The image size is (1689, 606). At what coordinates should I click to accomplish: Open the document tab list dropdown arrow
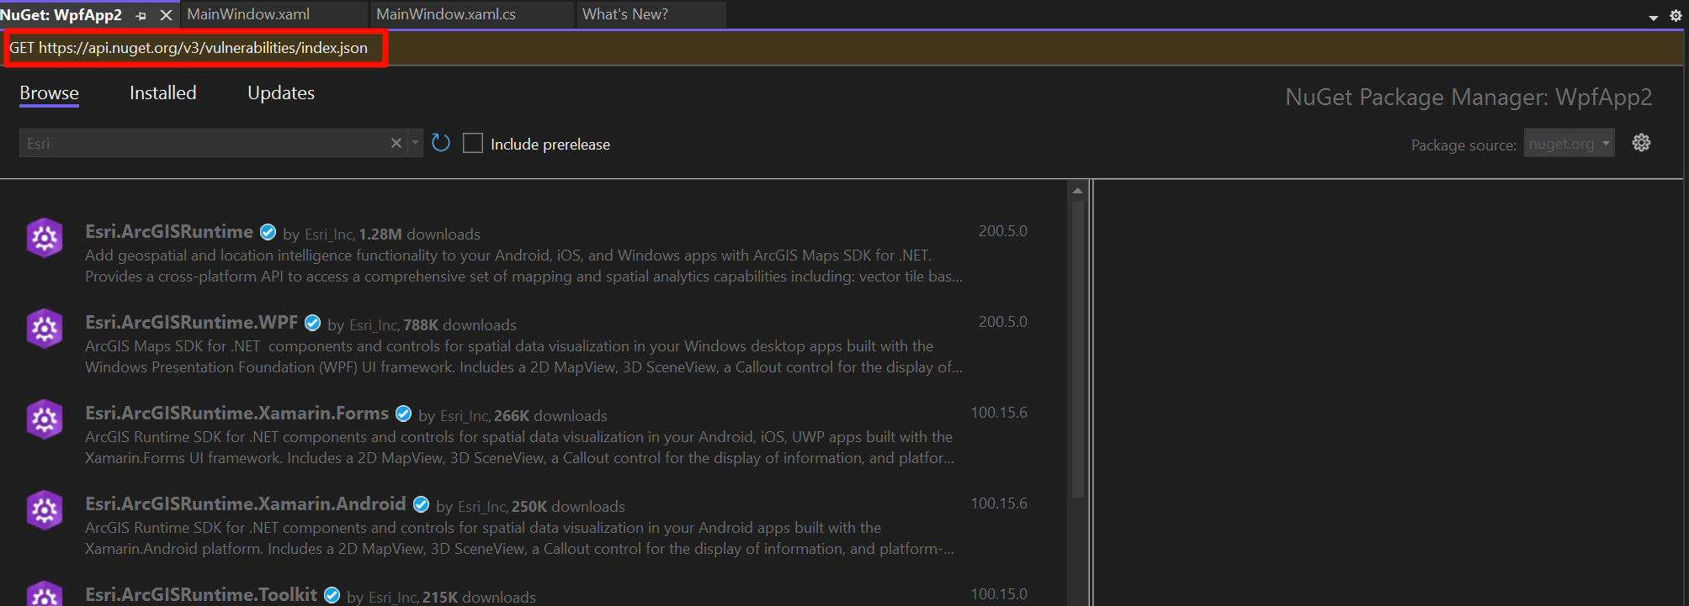[1653, 18]
